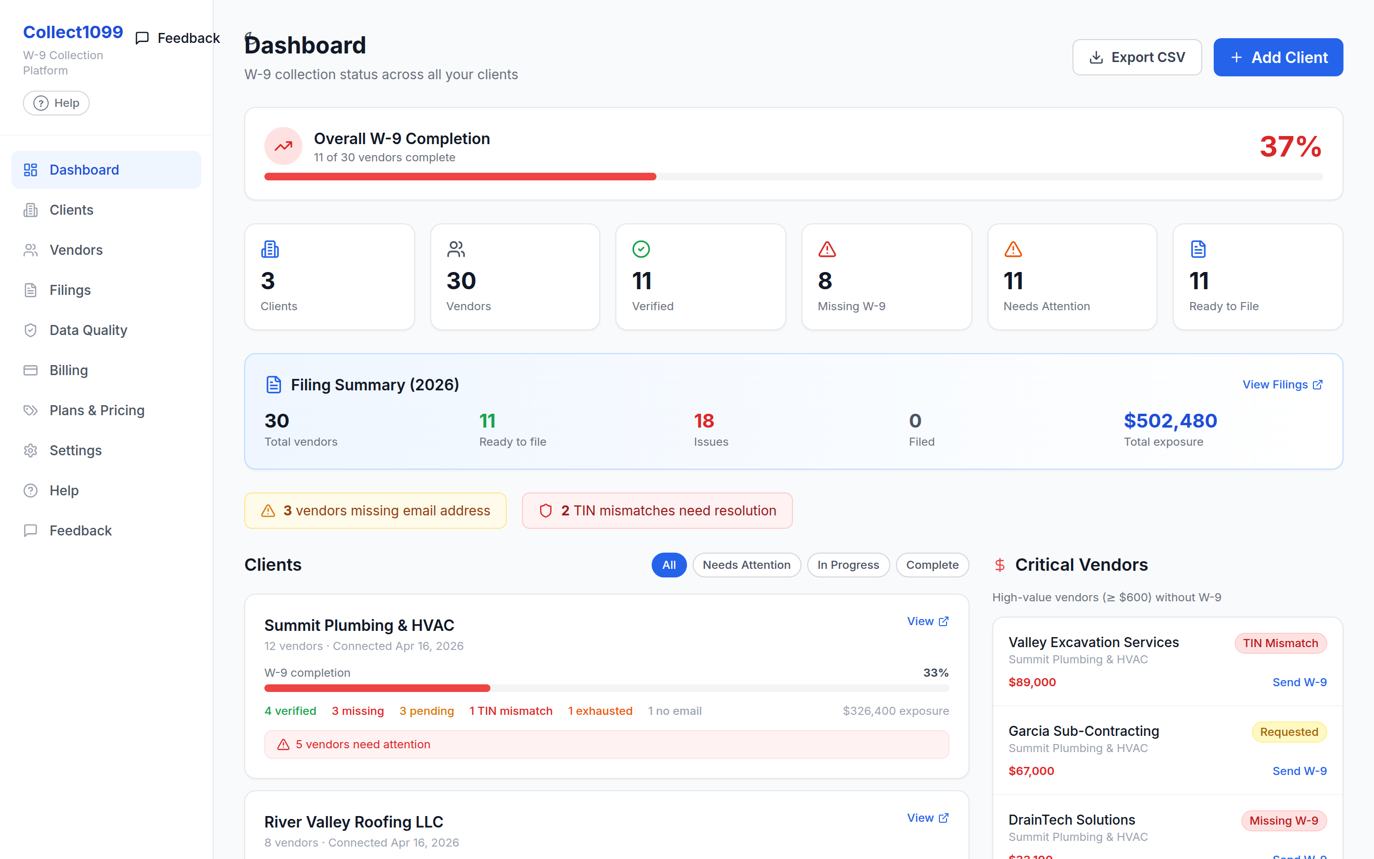Click the document icon on Ready to File card
1374x859 pixels.
point(1198,249)
